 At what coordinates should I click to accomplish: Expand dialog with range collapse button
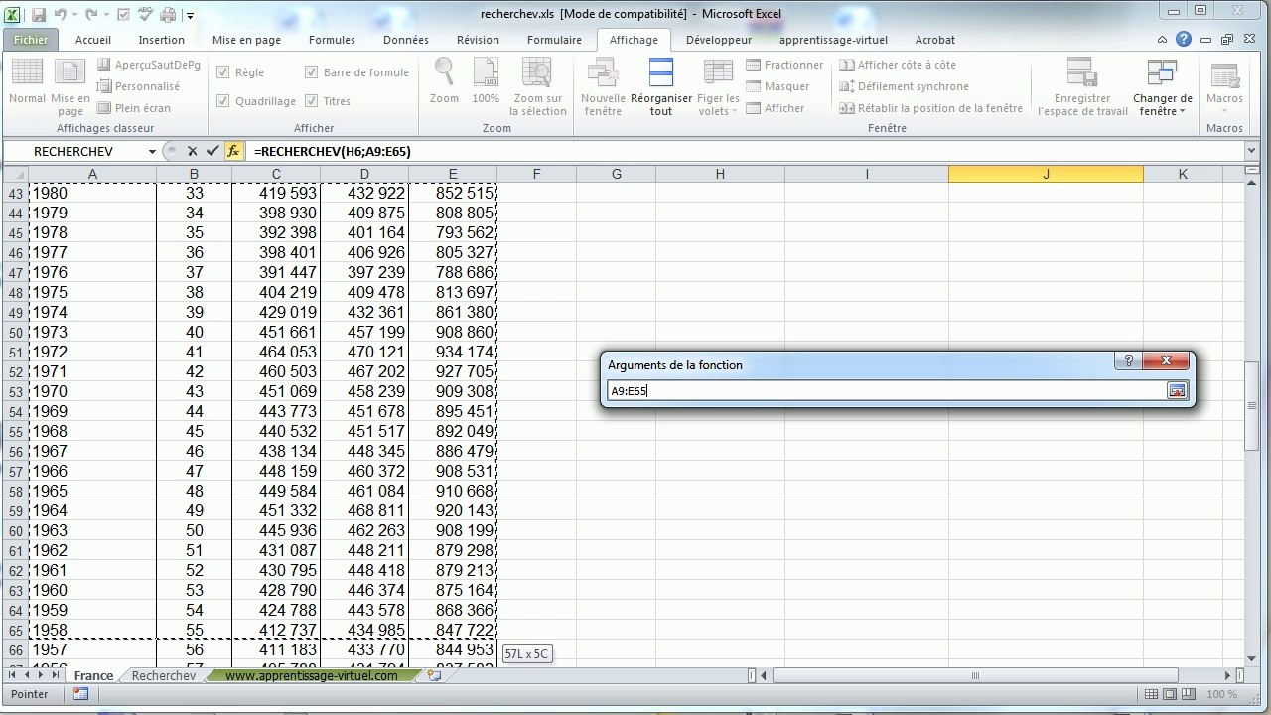pos(1177,391)
